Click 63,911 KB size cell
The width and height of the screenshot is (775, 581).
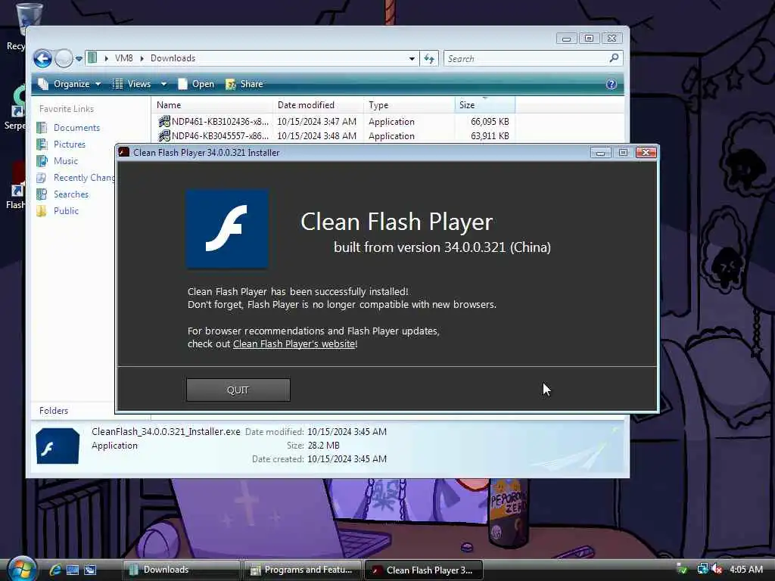490,136
